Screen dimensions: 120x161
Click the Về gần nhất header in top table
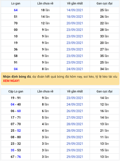click(x=75, y=3)
